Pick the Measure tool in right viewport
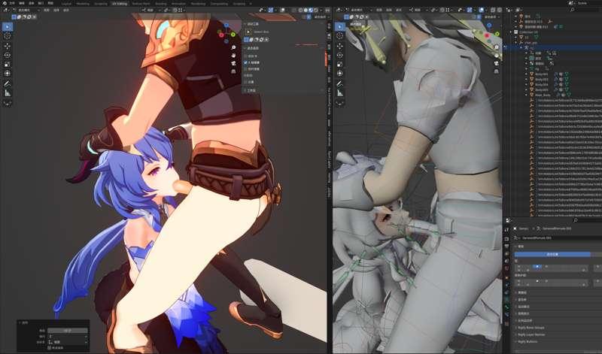 pyautogui.click(x=340, y=93)
